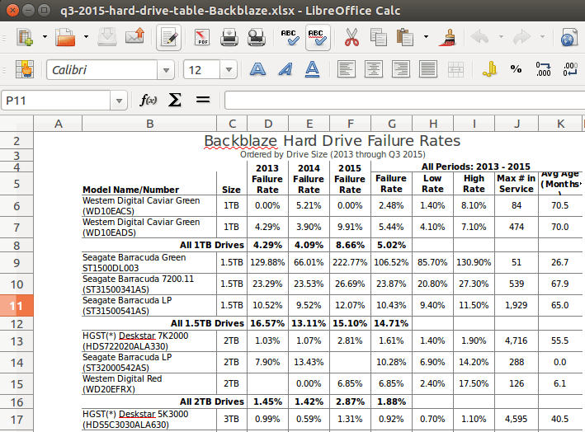Click the Calibri font name field
585x432 pixels.
101,70
